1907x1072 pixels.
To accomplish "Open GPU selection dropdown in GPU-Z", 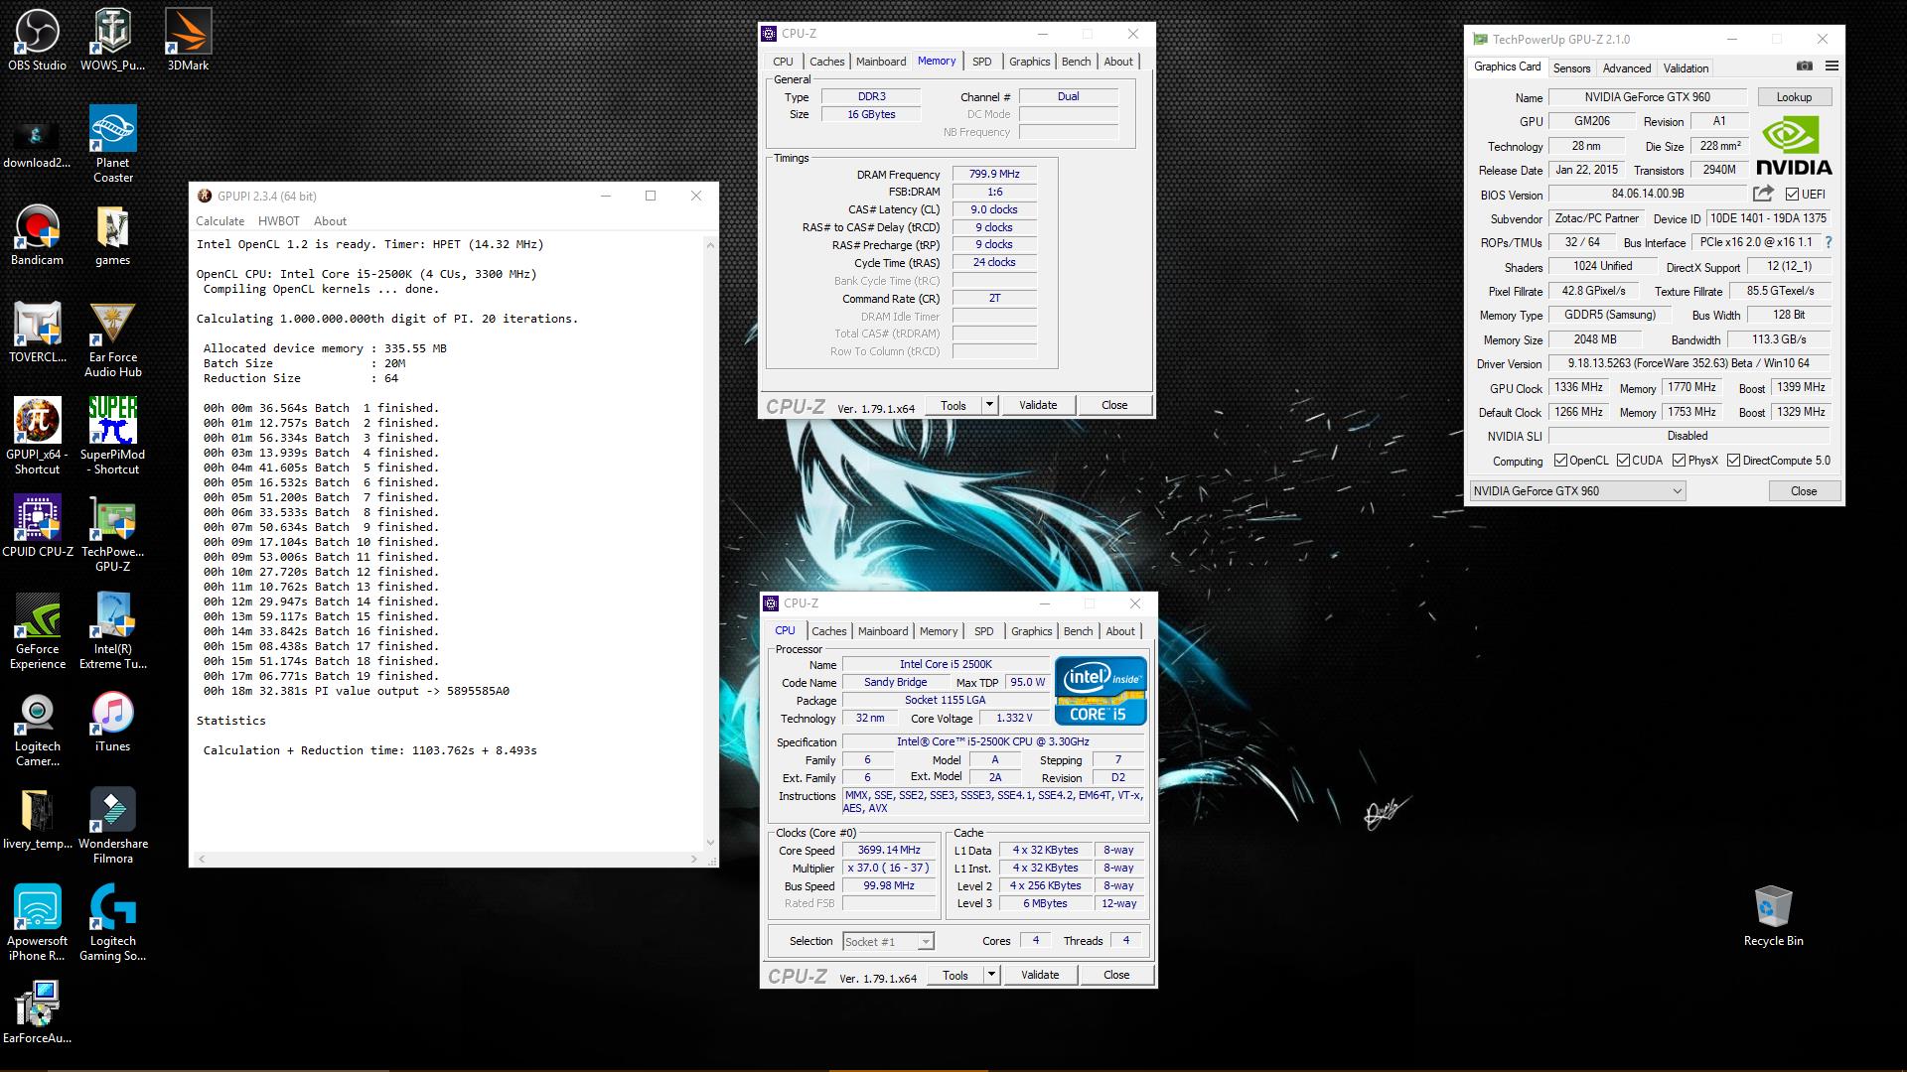I will (1577, 491).
